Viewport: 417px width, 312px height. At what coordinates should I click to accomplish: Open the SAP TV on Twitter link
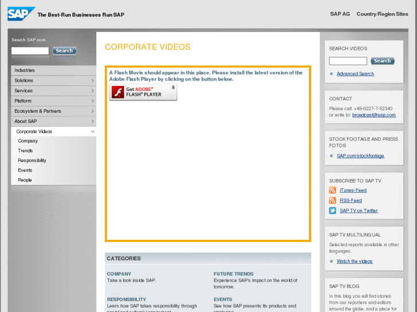(x=358, y=211)
